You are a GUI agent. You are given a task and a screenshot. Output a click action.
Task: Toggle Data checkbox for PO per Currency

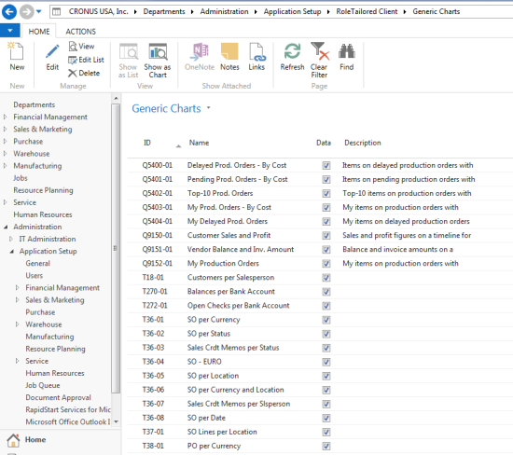[x=326, y=447]
